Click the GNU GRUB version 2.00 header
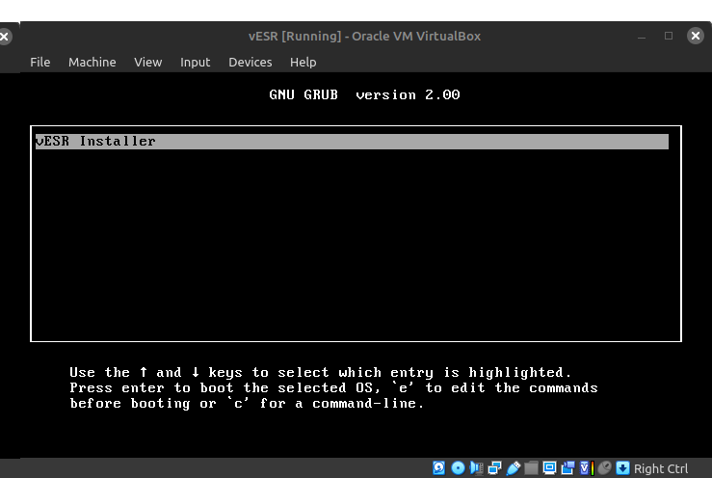 pyautogui.click(x=364, y=94)
